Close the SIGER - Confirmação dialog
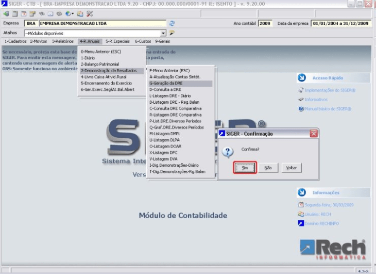 314,134
